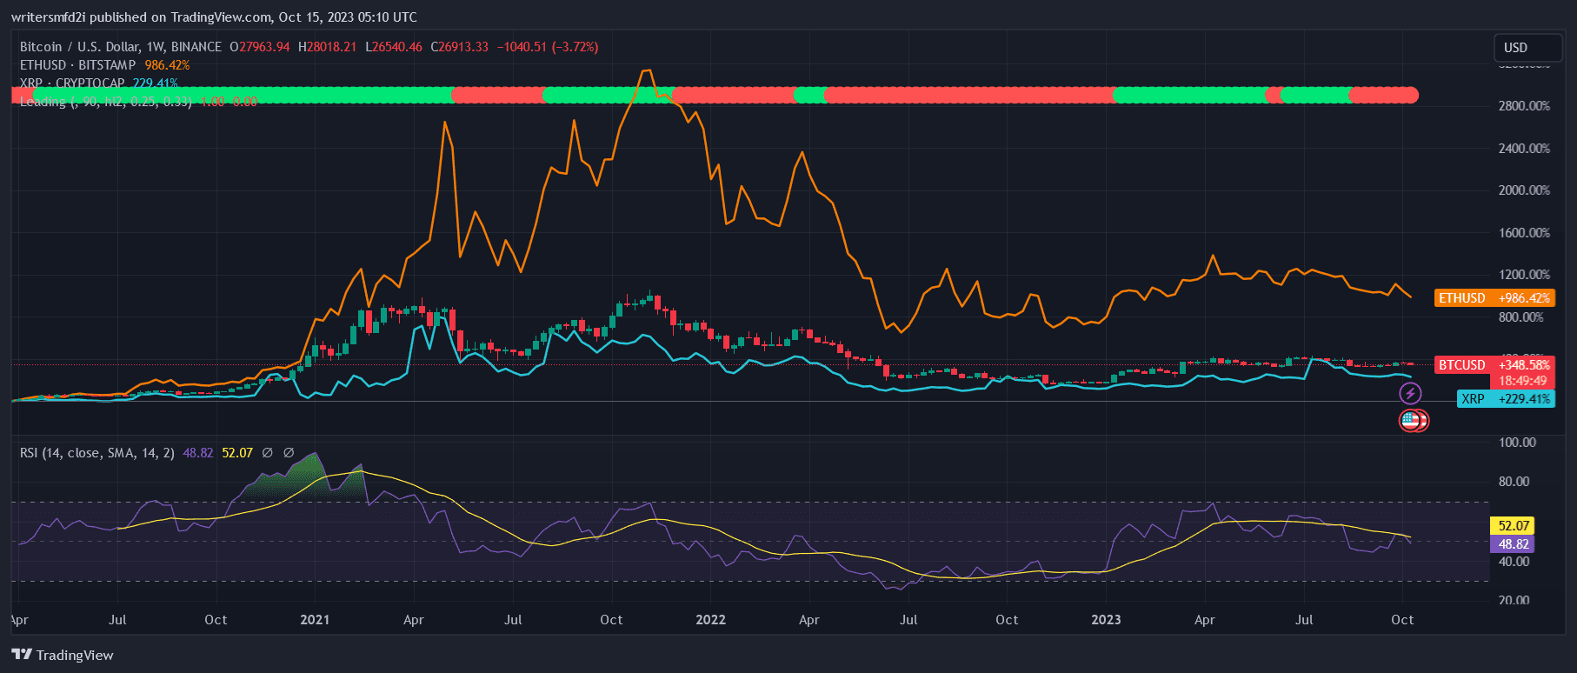This screenshot has height=673, width=1577.
Task: Click the second circle-slash symbol in RSI legend
Action: (x=289, y=453)
